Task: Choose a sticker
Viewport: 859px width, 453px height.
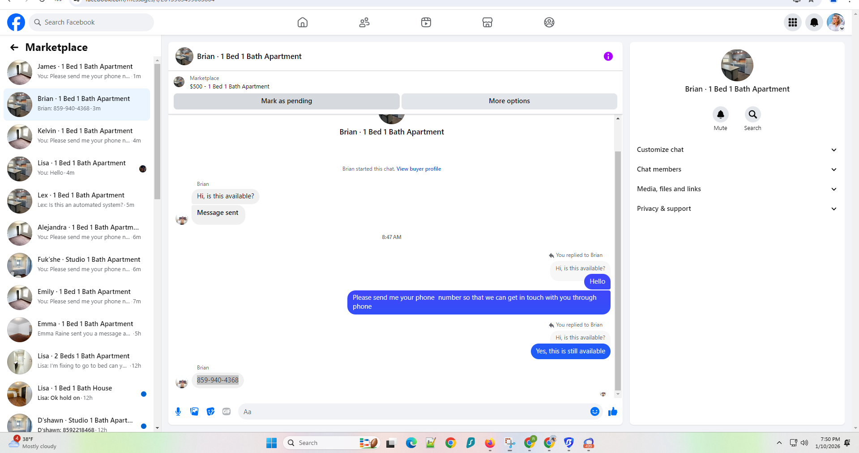Action: pos(210,411)
